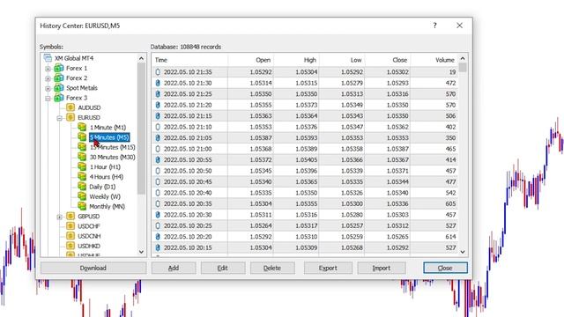This screenshot has height=317, width=564.
Task: Click the symbols tree scroll-down arrow
Action: [141, 252]
